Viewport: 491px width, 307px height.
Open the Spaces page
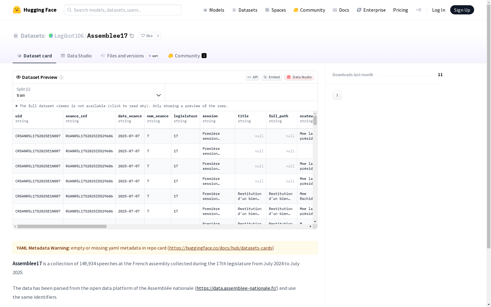[x=276, y=10]
